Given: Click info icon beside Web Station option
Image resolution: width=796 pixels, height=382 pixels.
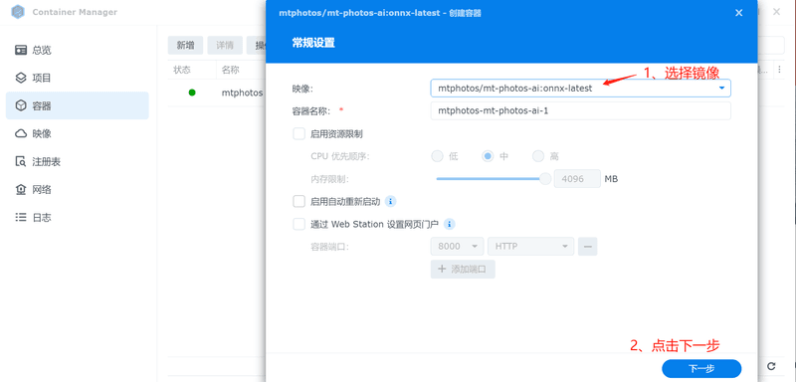Looking at the screenshot, I should tap(450, 224).
